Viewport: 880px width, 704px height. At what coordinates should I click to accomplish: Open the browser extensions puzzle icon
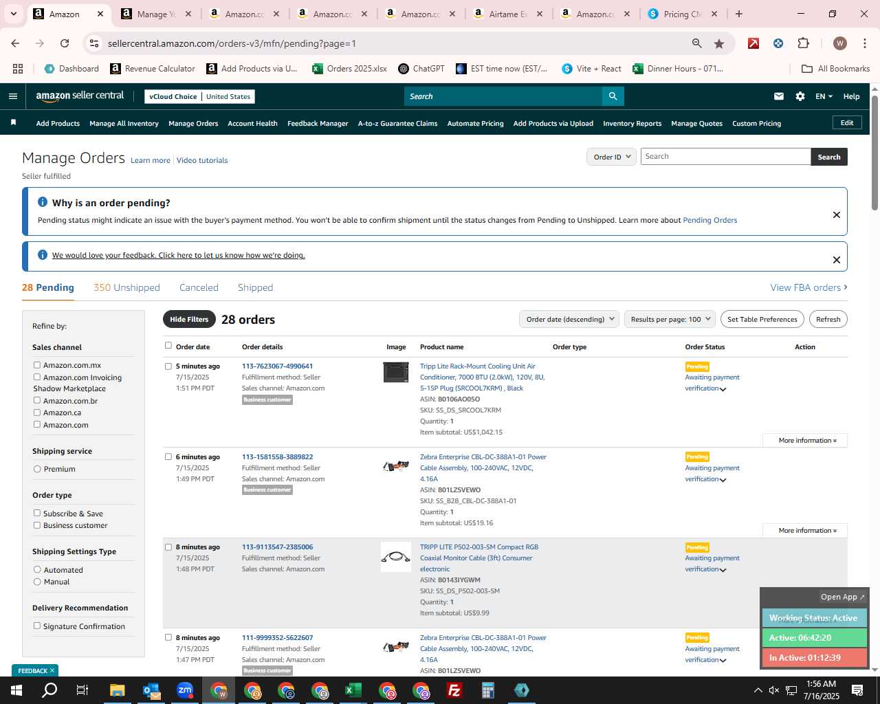(x=803, y=43)
